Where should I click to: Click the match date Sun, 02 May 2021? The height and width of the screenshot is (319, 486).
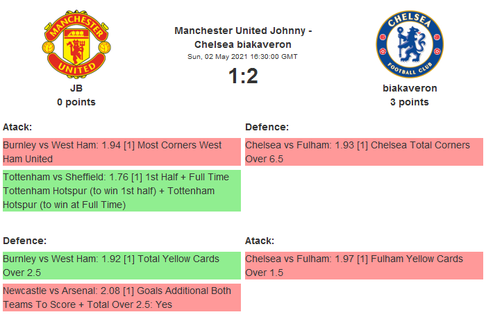click(x=243, y=56)
